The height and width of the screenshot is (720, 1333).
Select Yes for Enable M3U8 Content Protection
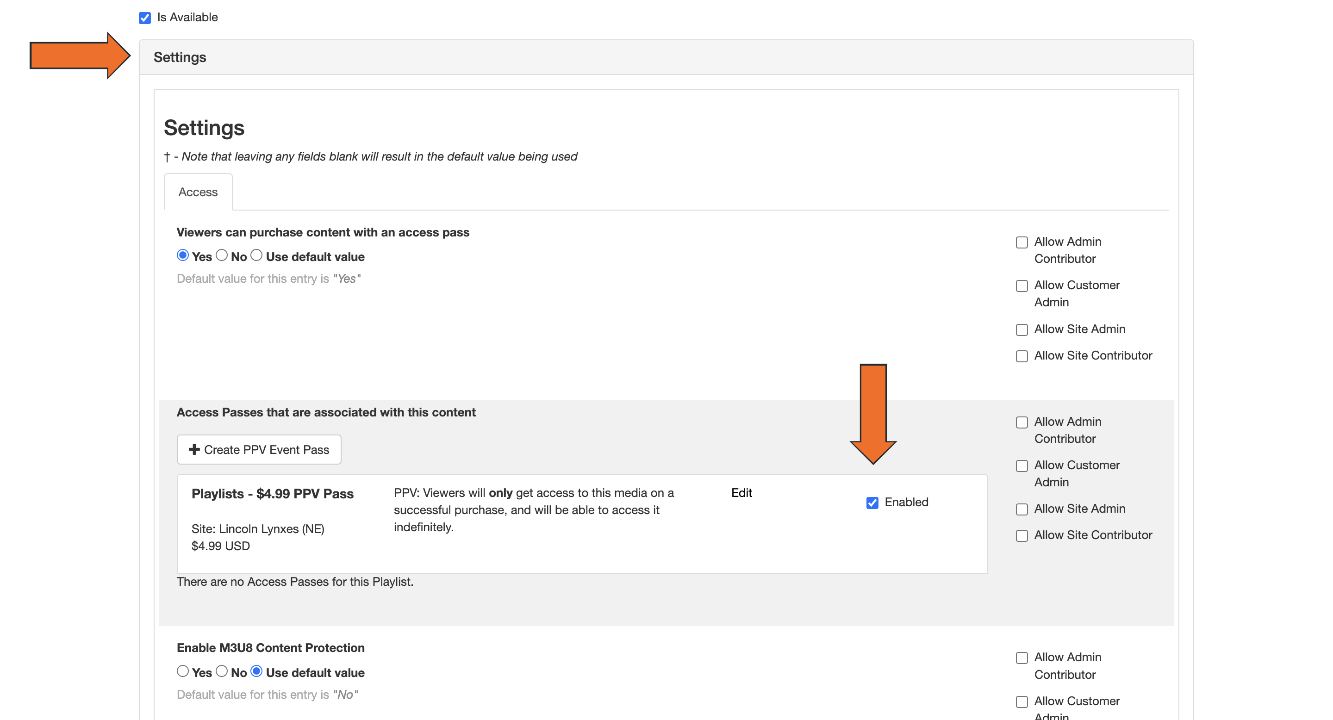point(182,671)
